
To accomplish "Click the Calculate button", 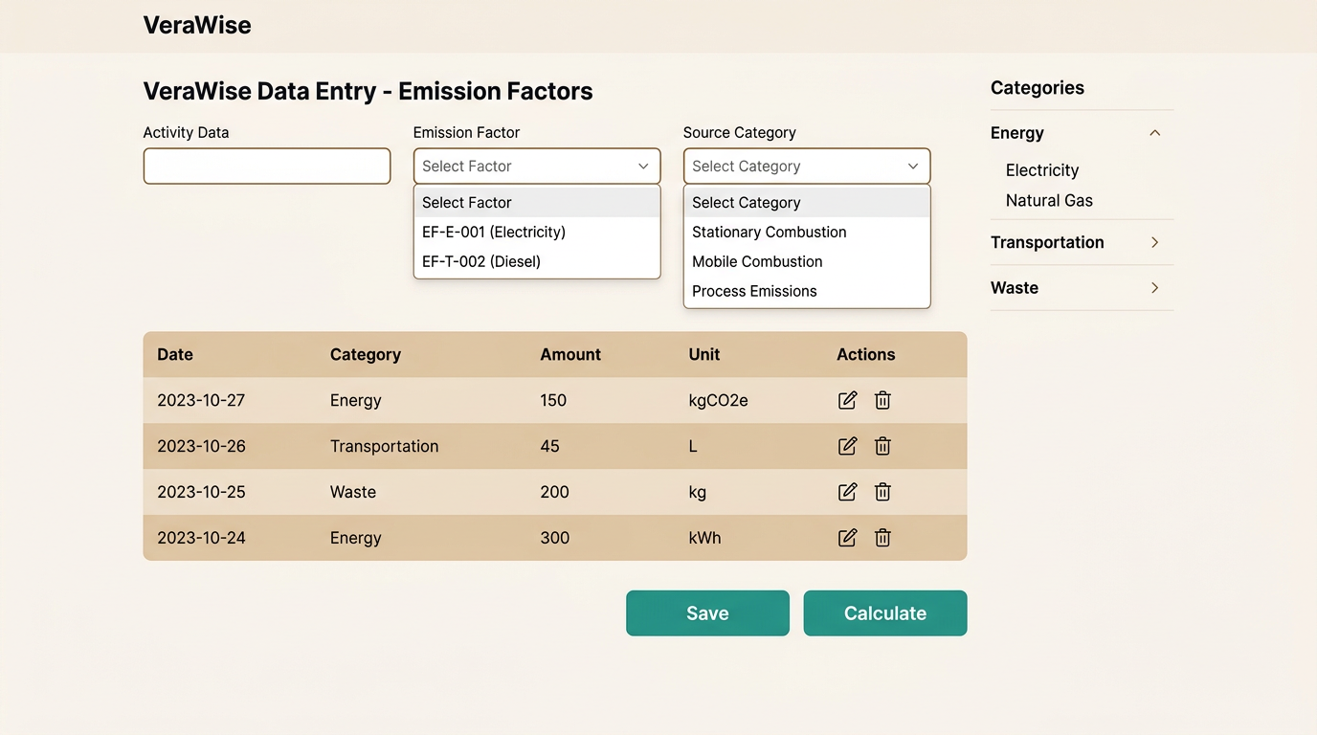I will [885, 613].
